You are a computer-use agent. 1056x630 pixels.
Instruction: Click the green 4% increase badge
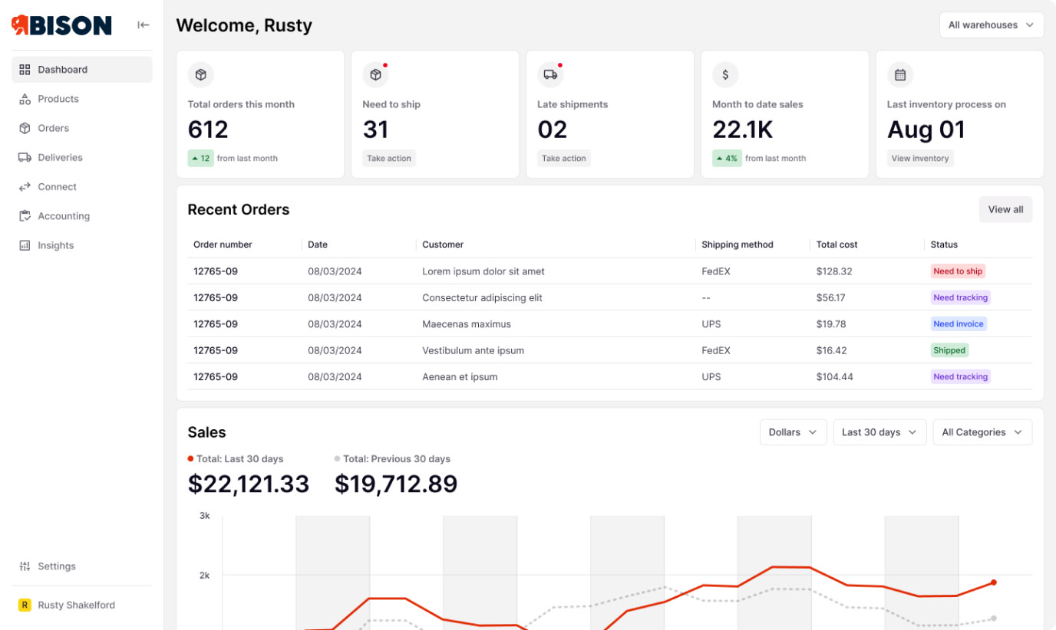pos(727,159)
